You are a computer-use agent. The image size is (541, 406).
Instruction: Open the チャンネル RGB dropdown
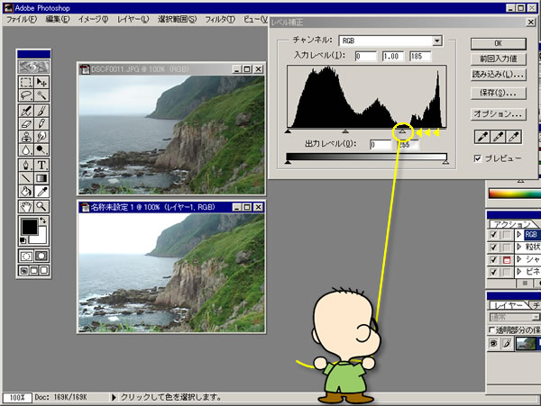pyautogui.click(x=436, y=41)
